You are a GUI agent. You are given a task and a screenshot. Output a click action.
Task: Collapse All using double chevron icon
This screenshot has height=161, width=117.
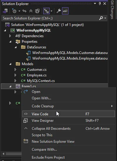click(31, 11)
